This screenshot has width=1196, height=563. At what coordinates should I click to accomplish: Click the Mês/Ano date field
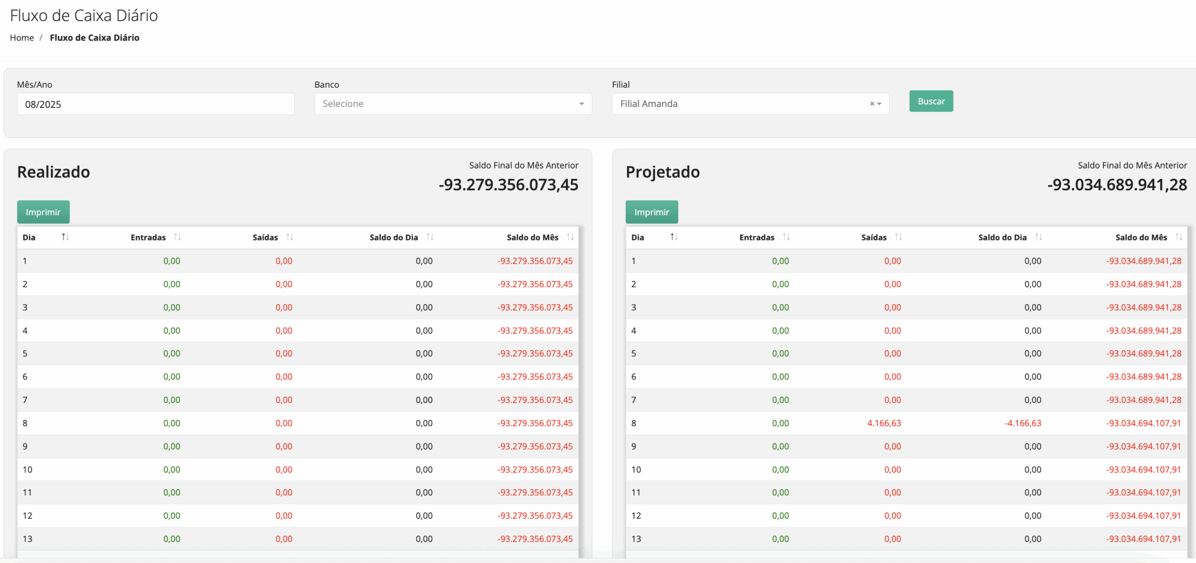(156, 104)
